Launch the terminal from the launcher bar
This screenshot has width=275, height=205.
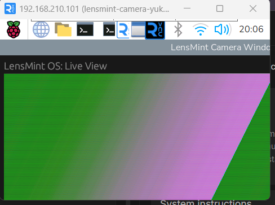[x=85, y=29]
